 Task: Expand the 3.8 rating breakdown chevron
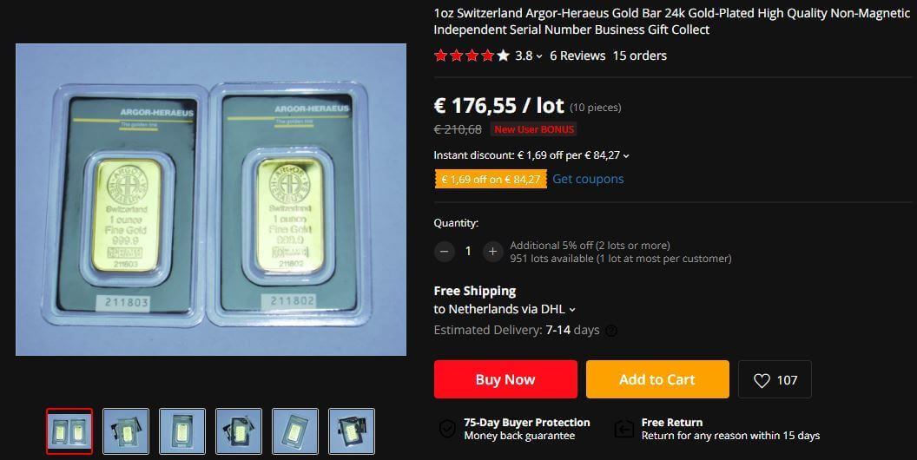[x=539, y=56]
